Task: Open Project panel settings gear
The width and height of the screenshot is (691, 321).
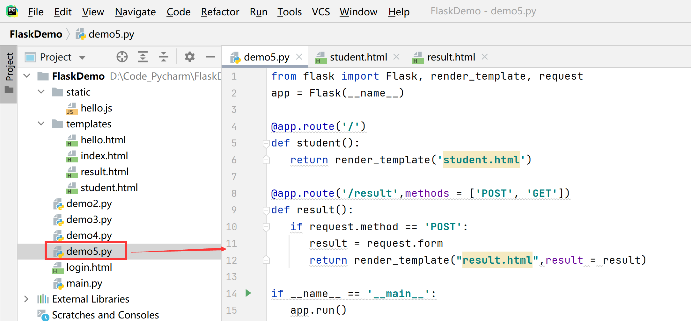Action: tap(189, 57)
